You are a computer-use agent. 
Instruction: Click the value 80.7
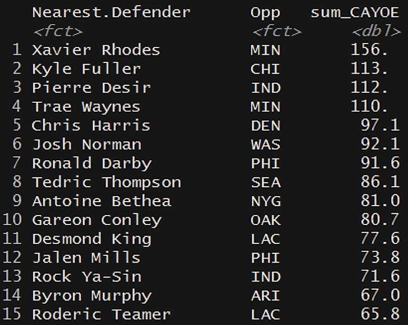pyautogui.click(x=380, y=220)
